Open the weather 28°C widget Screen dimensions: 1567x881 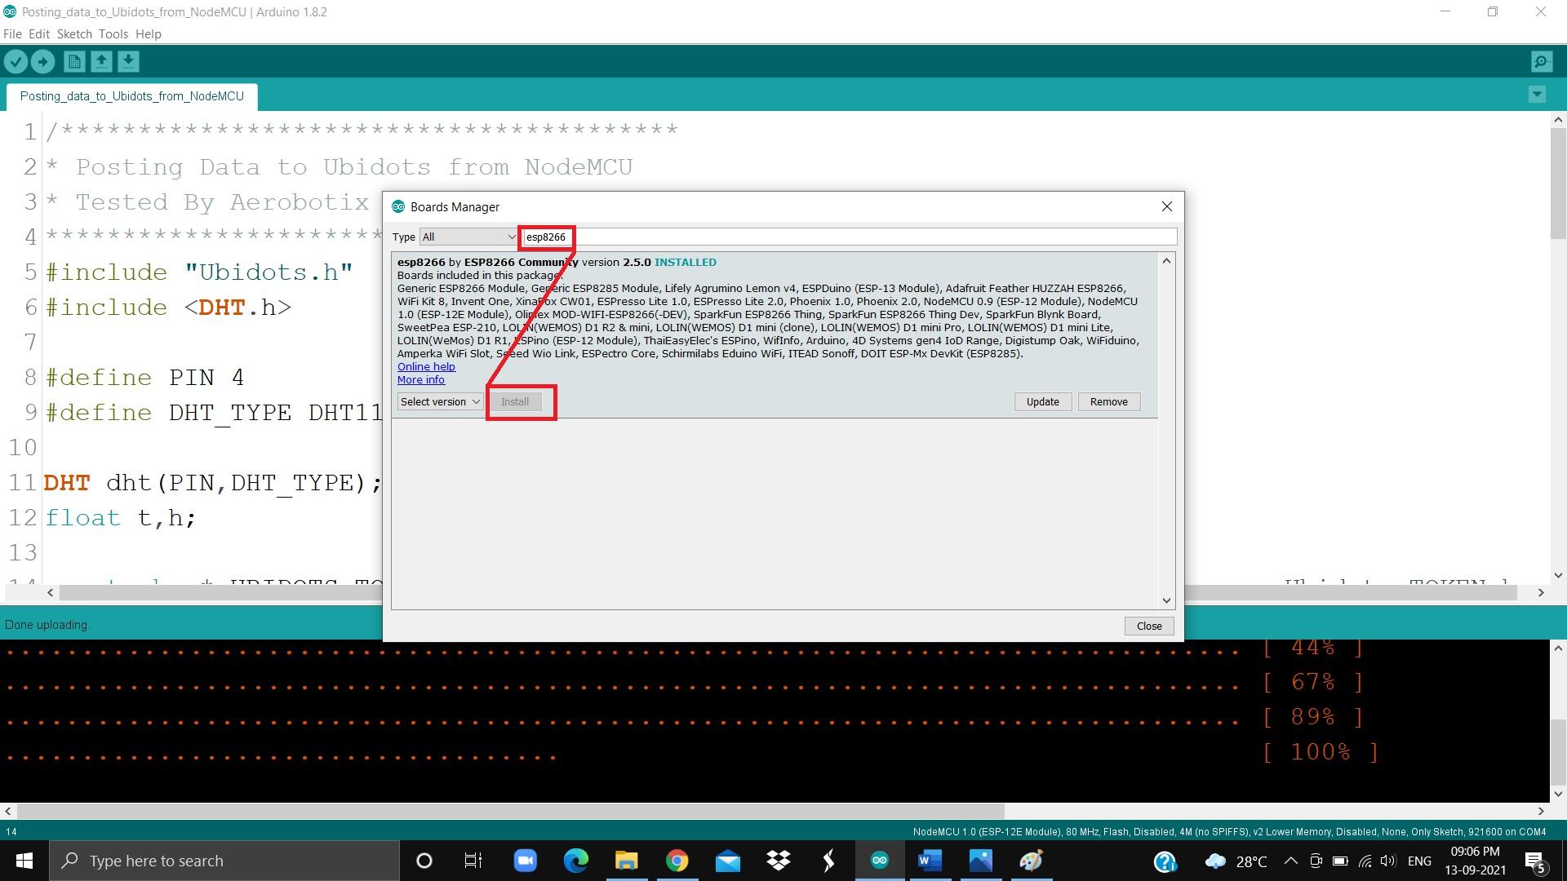[1236, 861]
